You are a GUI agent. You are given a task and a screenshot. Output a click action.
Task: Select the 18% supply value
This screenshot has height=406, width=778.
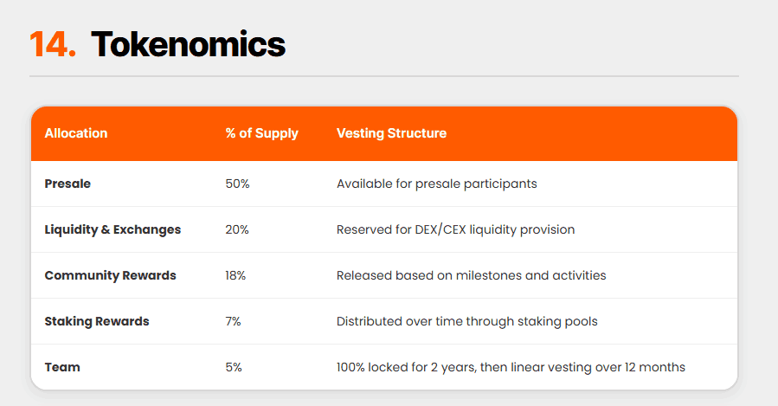pyautogui.click(x=235, y=275)
